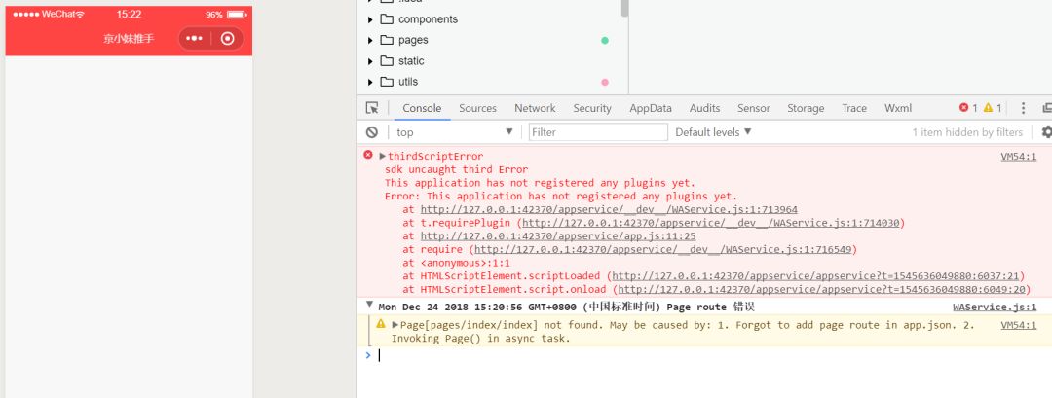Viewport: 1052px width, 398px height.
Task: Open the WAService.js:1 link of Page route
Action: point(995,307)
